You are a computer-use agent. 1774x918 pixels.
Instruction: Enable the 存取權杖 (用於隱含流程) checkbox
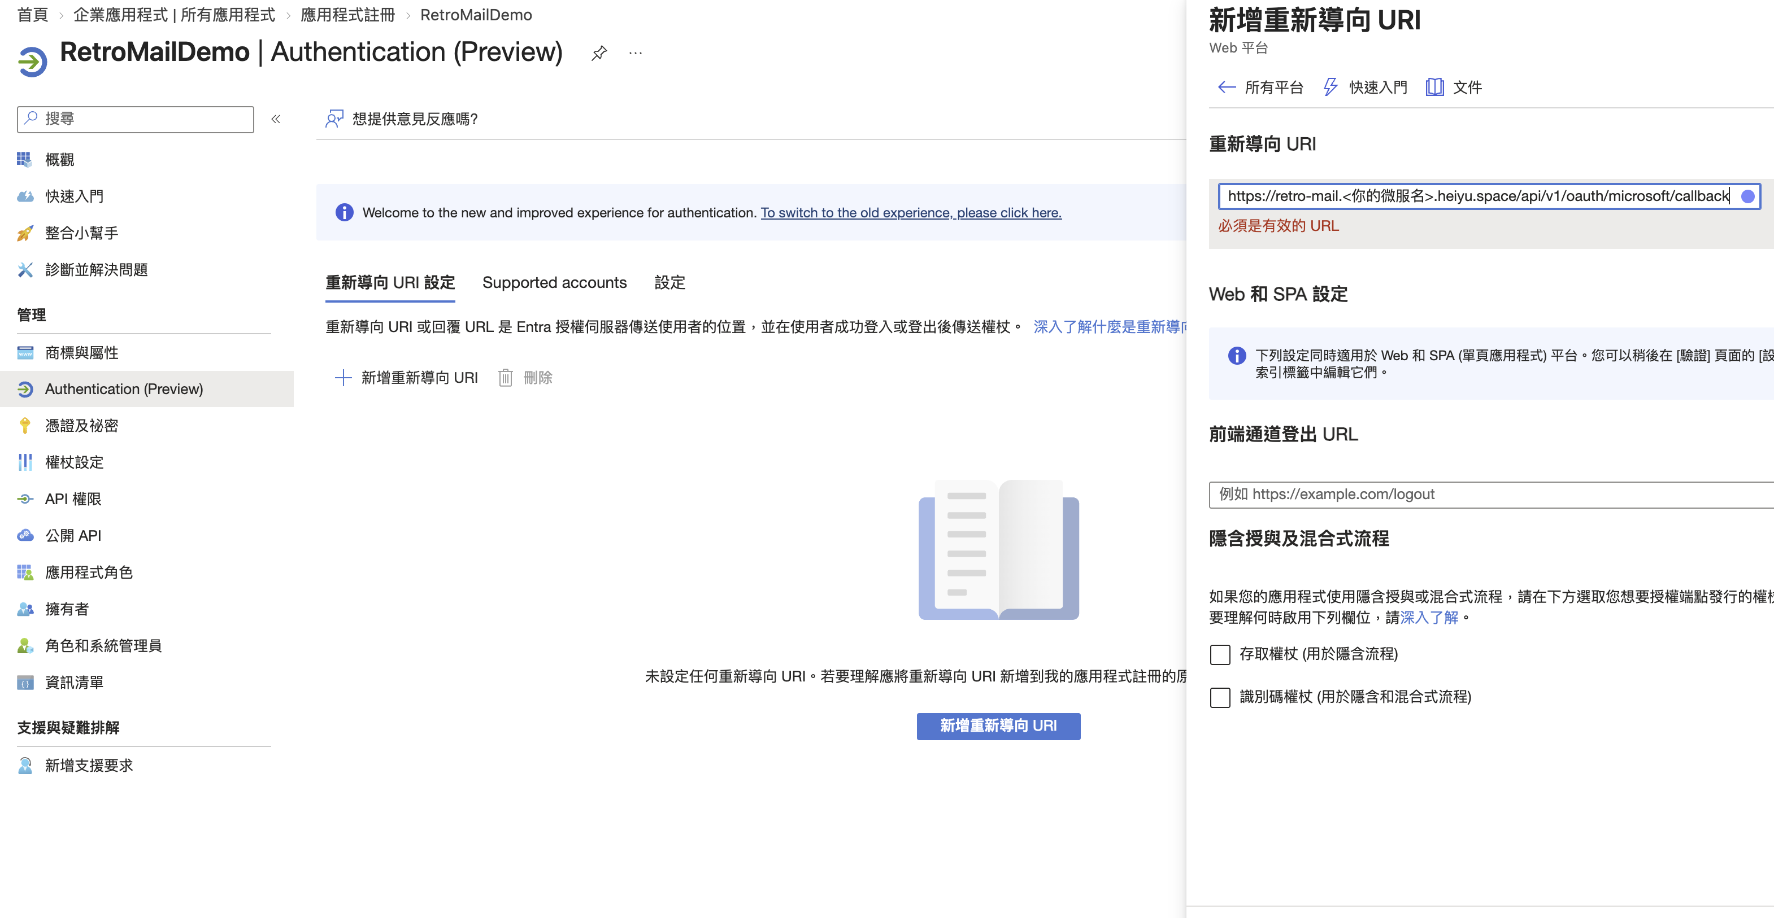[1220, 654]
